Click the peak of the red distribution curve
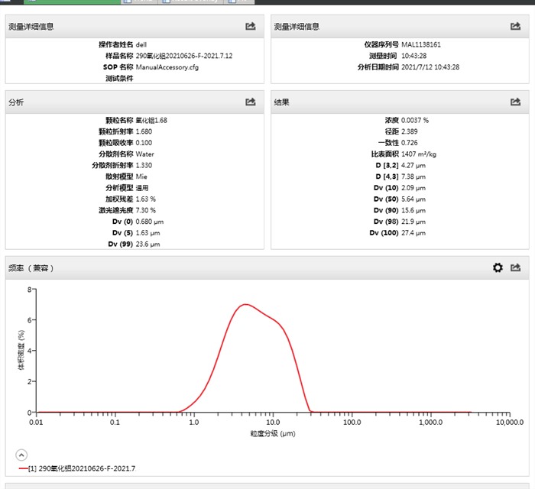Viewport: 535px width, 489px height. pyautogui.click(x=245, y=304)
